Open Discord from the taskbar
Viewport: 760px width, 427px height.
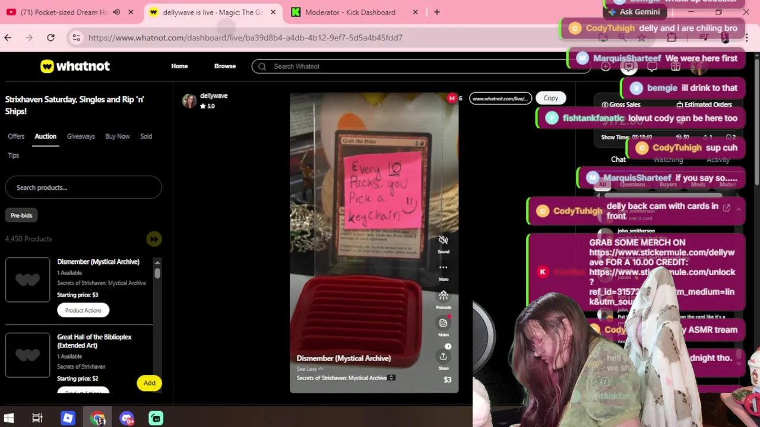[x=127, y=418]
